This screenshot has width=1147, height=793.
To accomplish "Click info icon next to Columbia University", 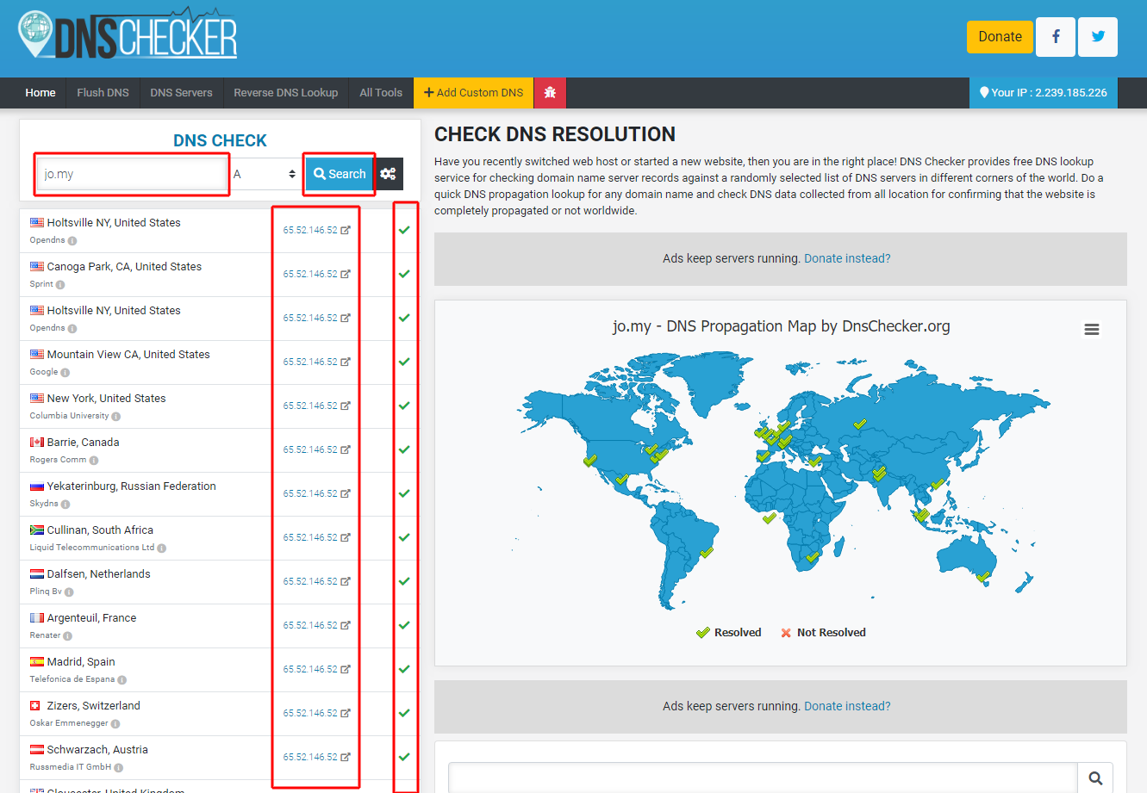I will [x=116, y=417].
